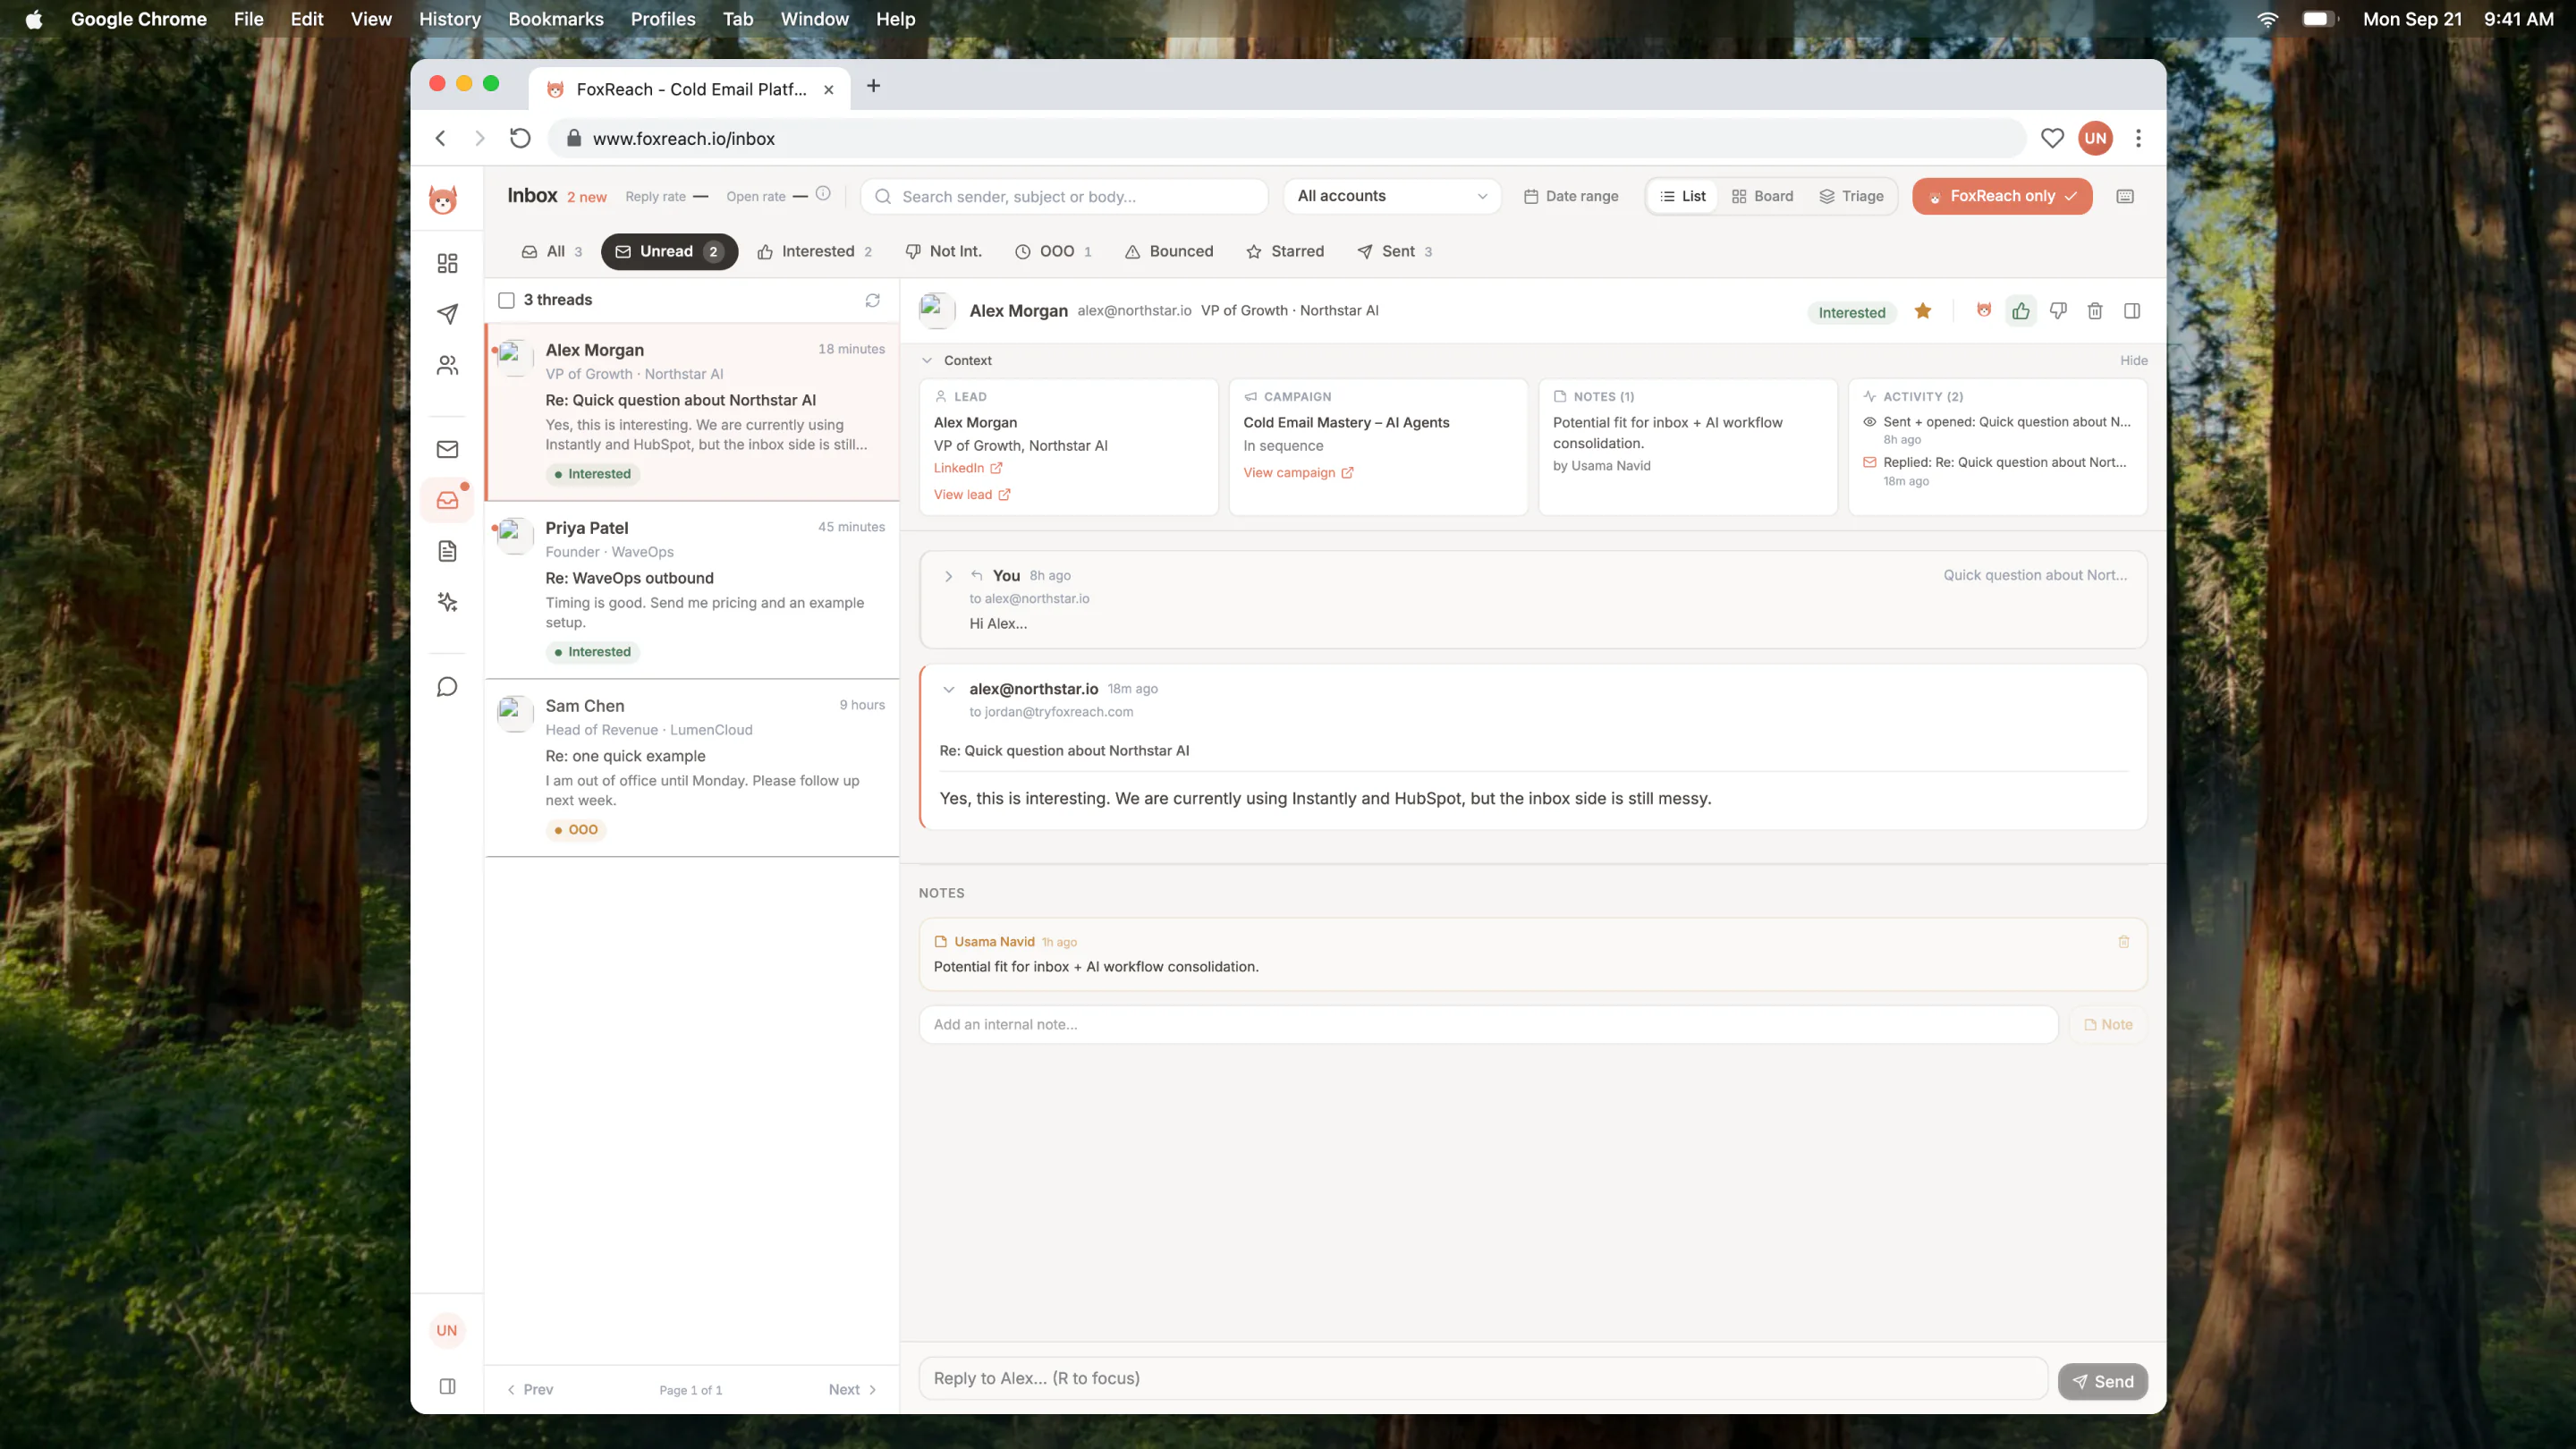Select the Not Int. filter tab
The width and height of the screenshot is (2576, 1449).
point(943,252)
